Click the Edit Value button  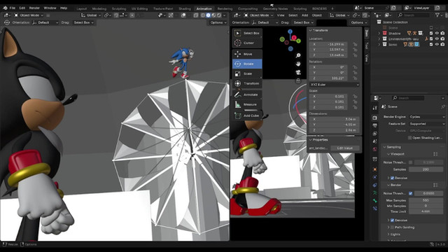(344, 148)
